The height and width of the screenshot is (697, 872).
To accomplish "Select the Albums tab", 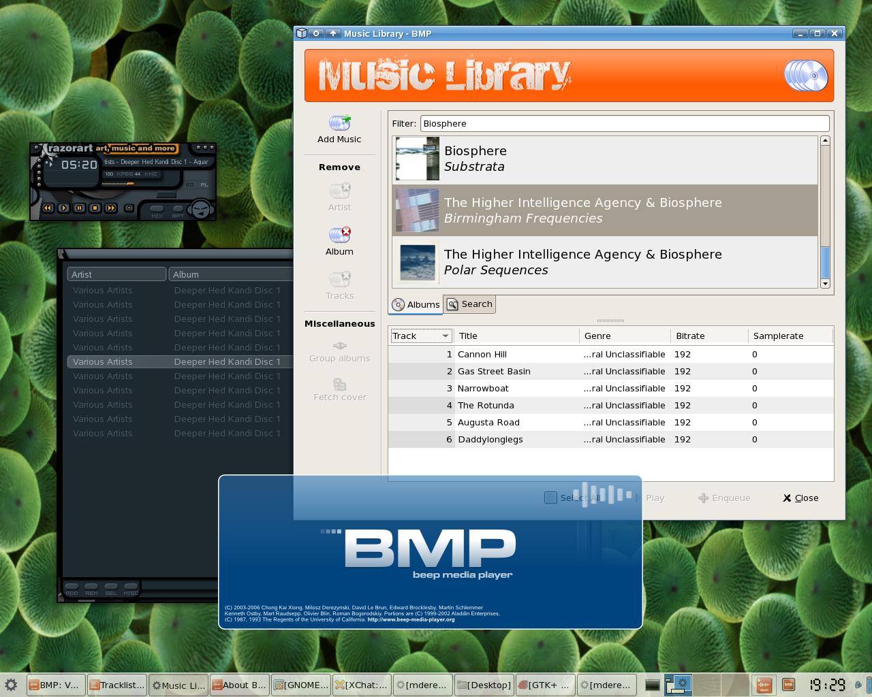I will [x=416, y=304].
